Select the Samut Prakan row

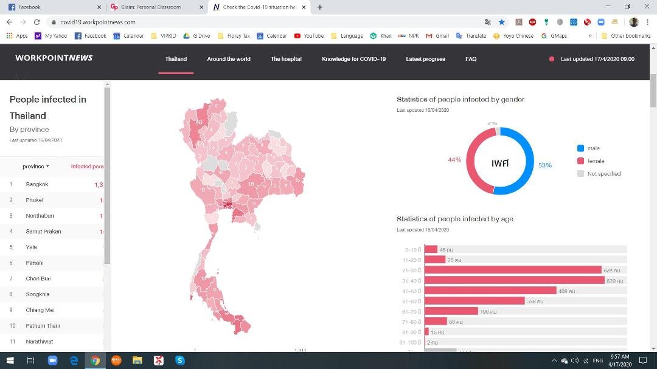(52, 232)
